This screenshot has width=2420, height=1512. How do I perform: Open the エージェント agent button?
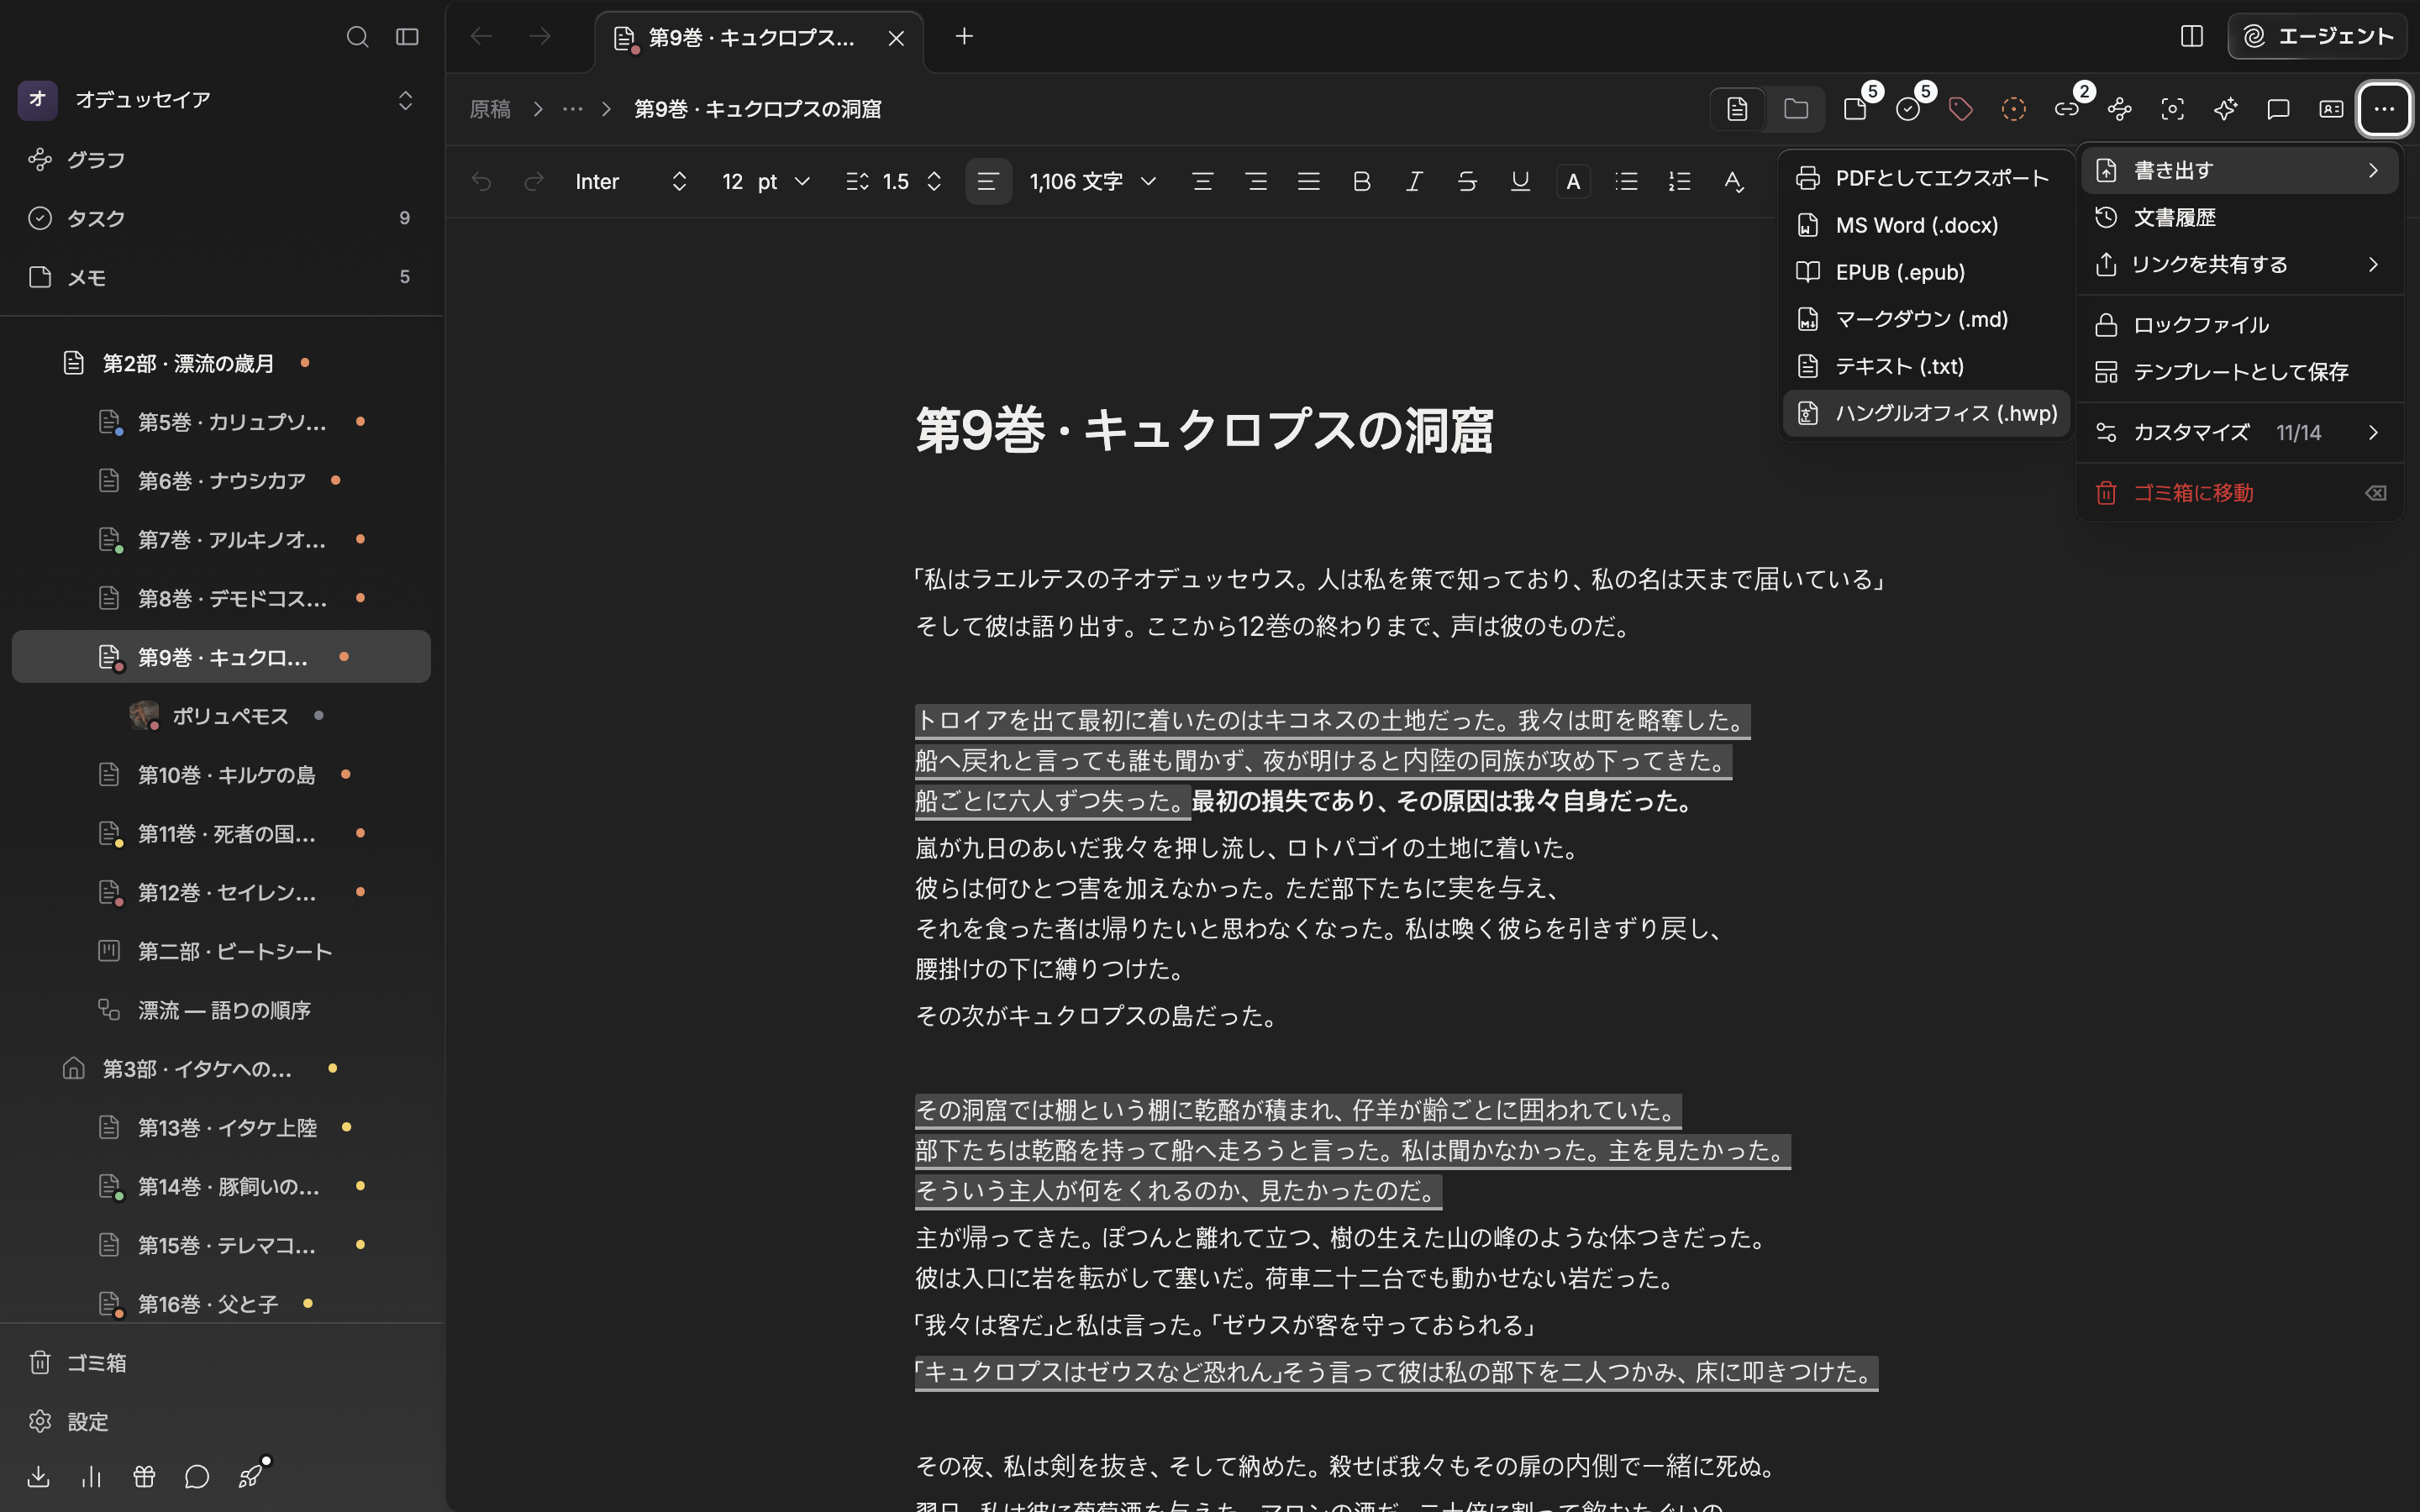(2317, 37)
